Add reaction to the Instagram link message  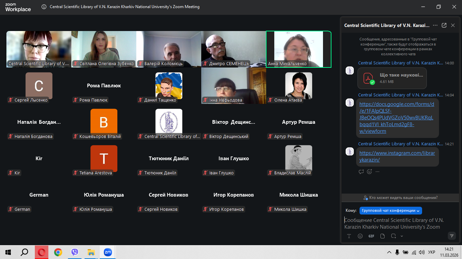click(369, 172)
